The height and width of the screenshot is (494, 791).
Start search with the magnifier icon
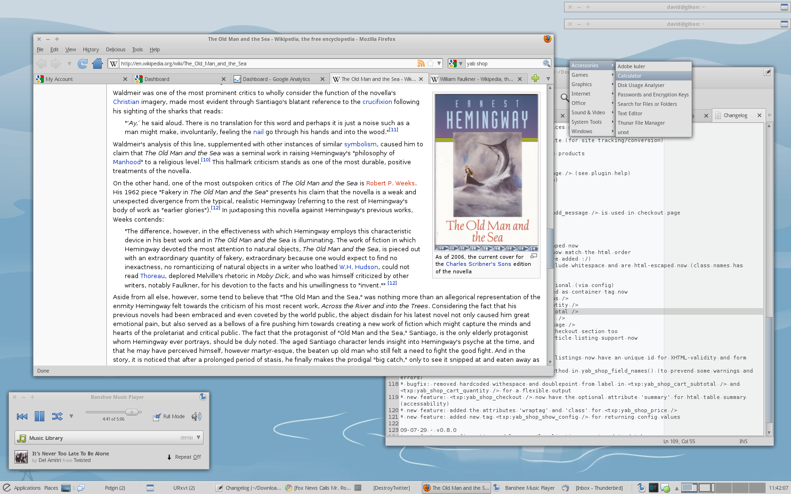546,64
